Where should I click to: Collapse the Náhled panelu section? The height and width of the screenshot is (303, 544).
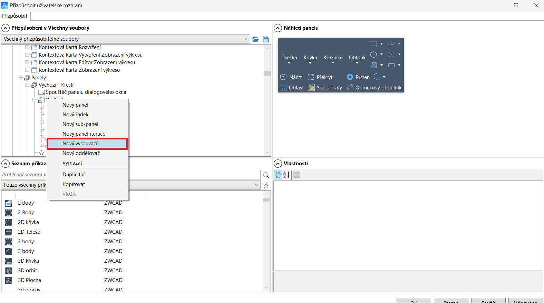tap(278, 28)
